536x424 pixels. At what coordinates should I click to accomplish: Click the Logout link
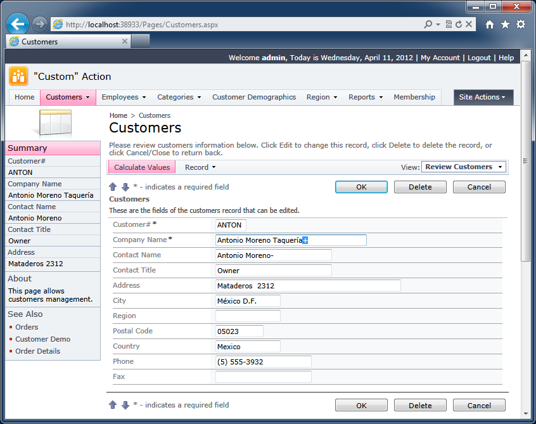479,58
